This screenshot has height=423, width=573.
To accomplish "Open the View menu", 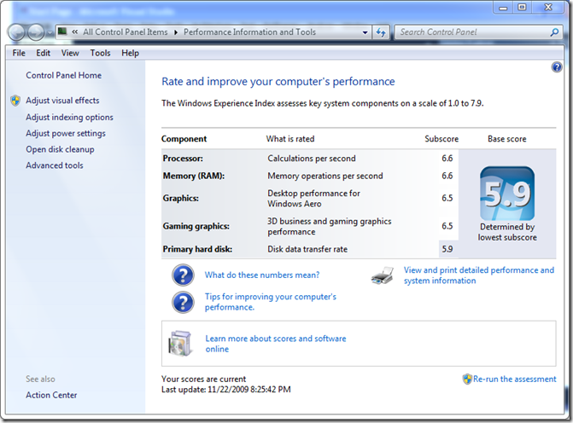I will tap(70, 53).
